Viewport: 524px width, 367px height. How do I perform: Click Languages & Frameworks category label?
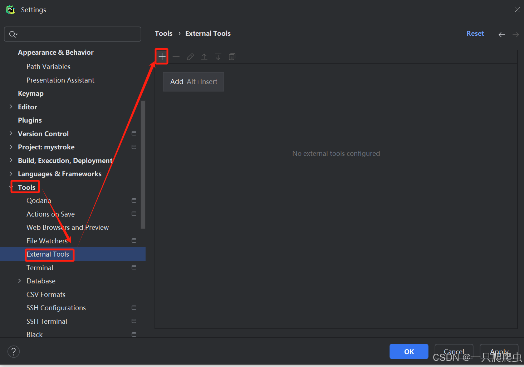(60, 174)
